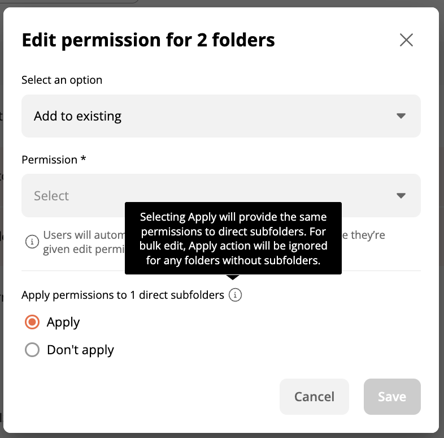The width and height of the screenshot is (444, 438).
Task: Open the Add to existing option field
Action: tap(221, 116)
